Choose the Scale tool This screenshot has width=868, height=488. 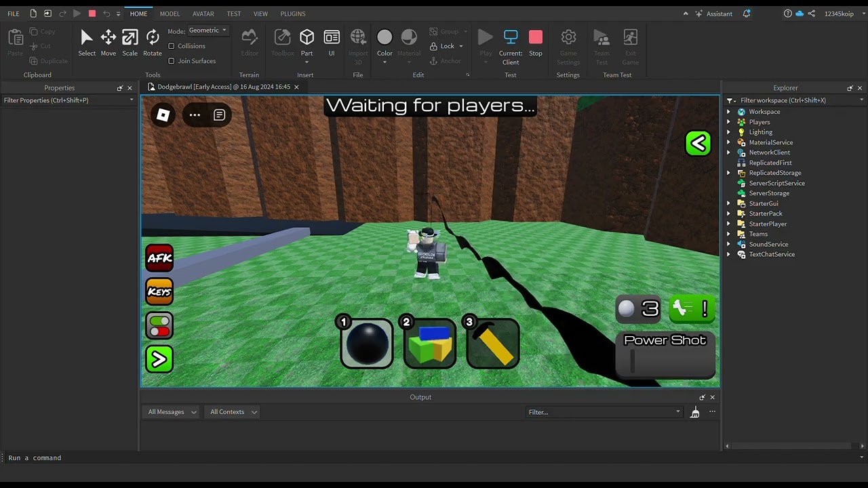point(130,43)
